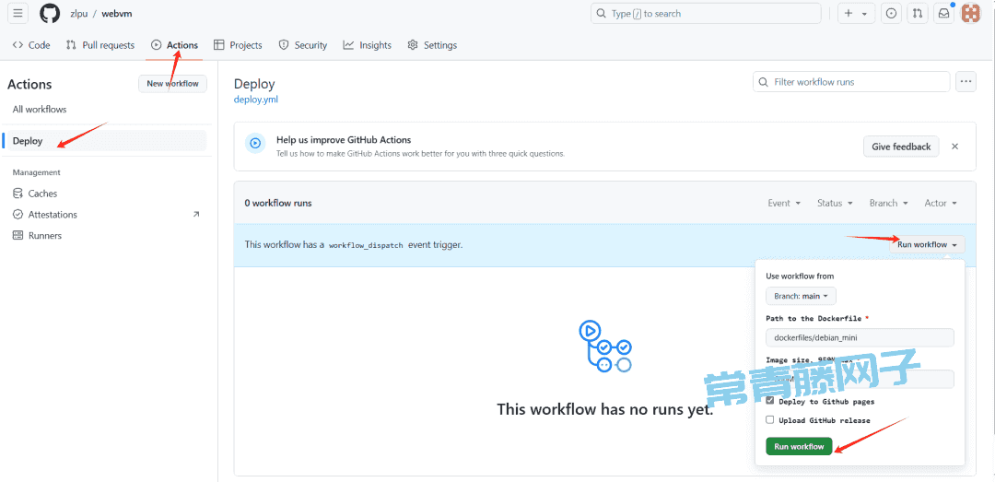Open the Insights tab
995x482 pixels.
(368, 45)
